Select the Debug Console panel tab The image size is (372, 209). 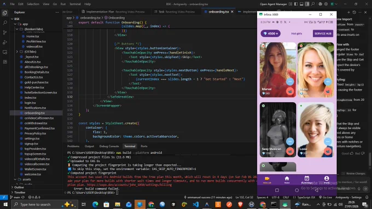click(109, 146)
